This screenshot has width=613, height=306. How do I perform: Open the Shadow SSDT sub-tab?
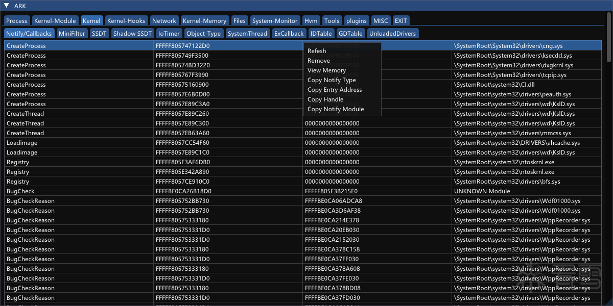click(x=132, y=33)
